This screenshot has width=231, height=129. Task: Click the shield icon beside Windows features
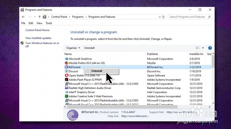pyautogui.click(x=22, y=43)
